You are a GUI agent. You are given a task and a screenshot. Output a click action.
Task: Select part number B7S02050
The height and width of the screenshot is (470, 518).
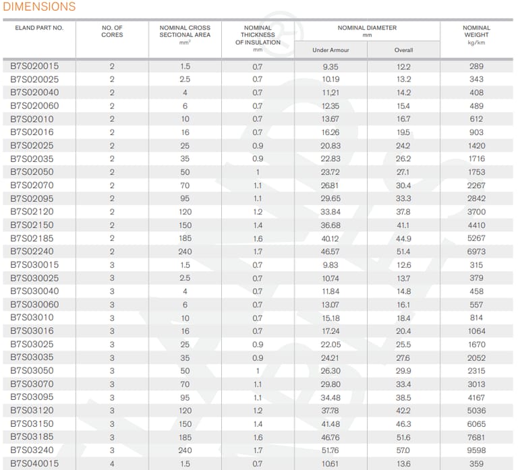(x=32, y=172)
